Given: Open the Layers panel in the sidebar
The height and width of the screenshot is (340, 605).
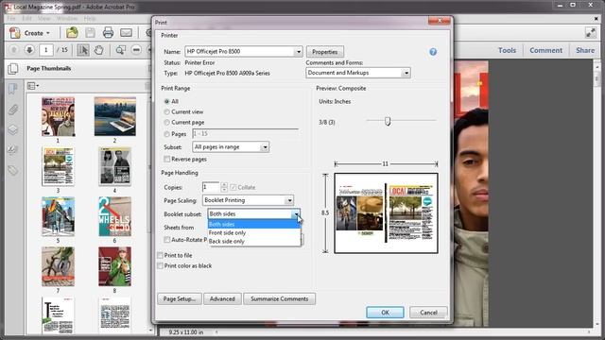Looking at the screenshot, I should pyautogui.click(x=12, y=130).
